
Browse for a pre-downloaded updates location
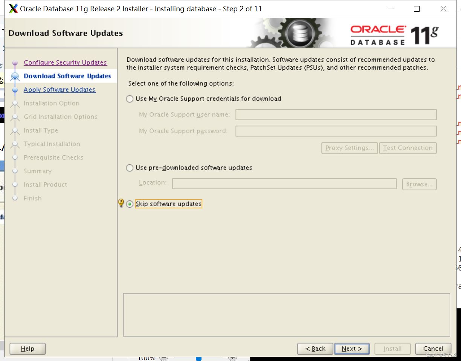pyautogui.click(x=419, y=184)
